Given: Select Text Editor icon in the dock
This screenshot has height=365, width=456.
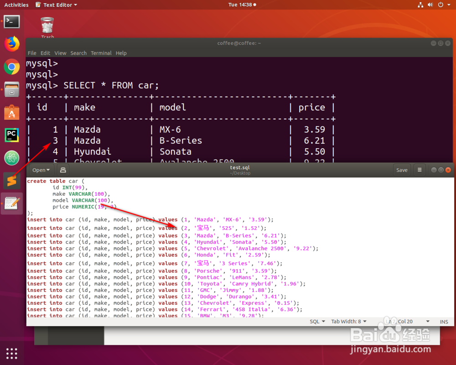Looking at the screenshot, I should tap(12, 203).
